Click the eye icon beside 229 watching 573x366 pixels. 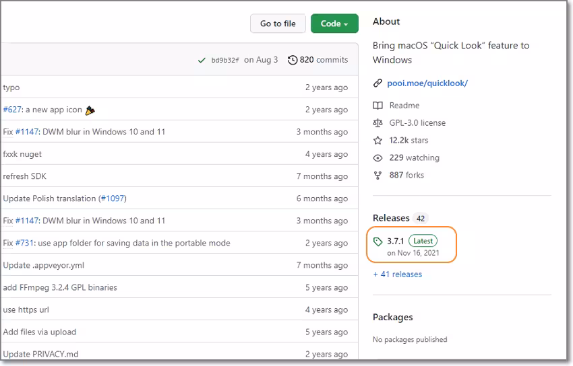click(x=378, y=158)
